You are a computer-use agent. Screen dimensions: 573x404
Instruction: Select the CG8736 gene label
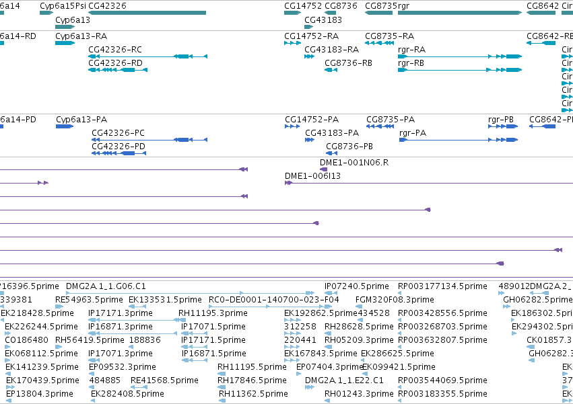point(341,6)
